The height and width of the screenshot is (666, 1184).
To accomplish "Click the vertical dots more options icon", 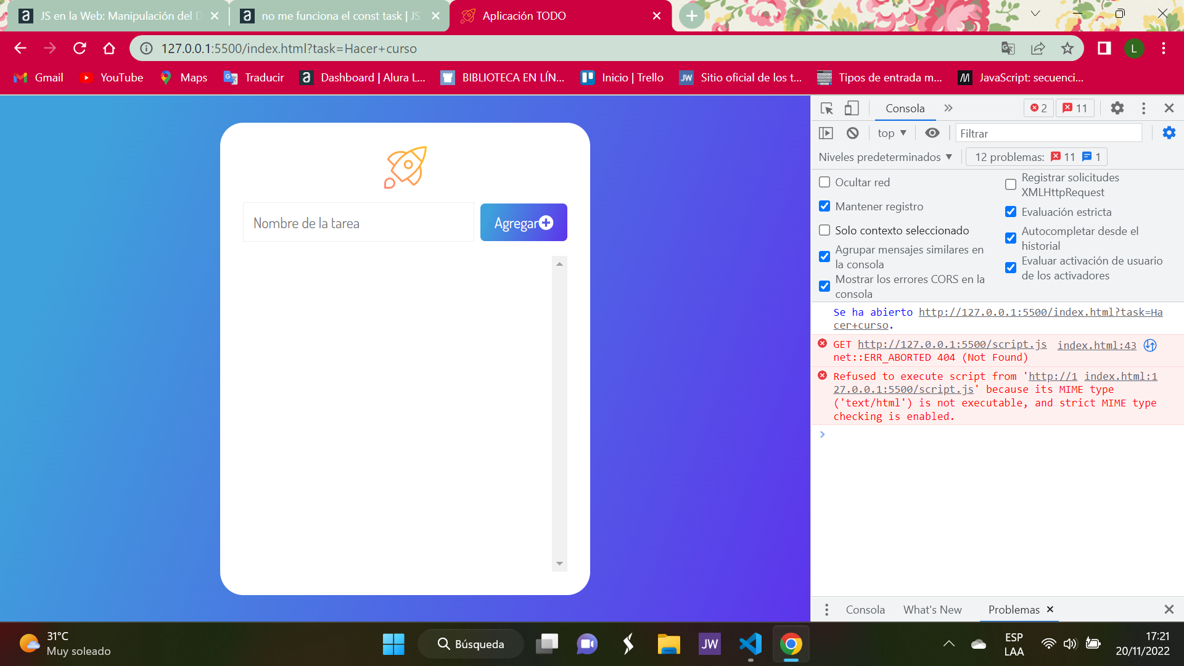I will [x=1144, y=108].
